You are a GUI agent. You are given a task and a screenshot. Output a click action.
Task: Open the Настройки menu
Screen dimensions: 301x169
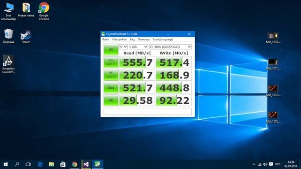pyautogui.click(x=119, y=39)
